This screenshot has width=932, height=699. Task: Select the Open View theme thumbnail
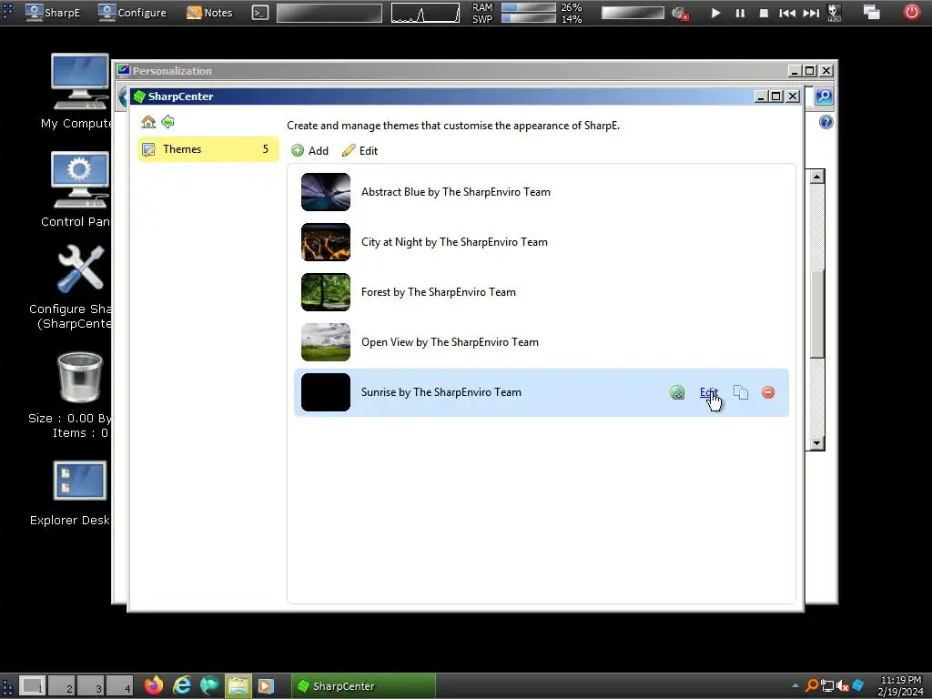point(326,342)
